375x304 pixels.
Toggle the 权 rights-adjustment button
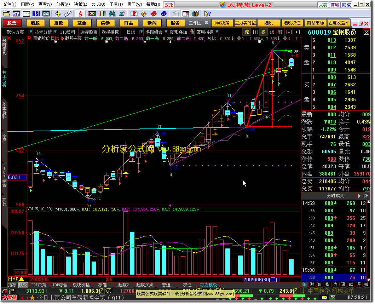(263, 32)
